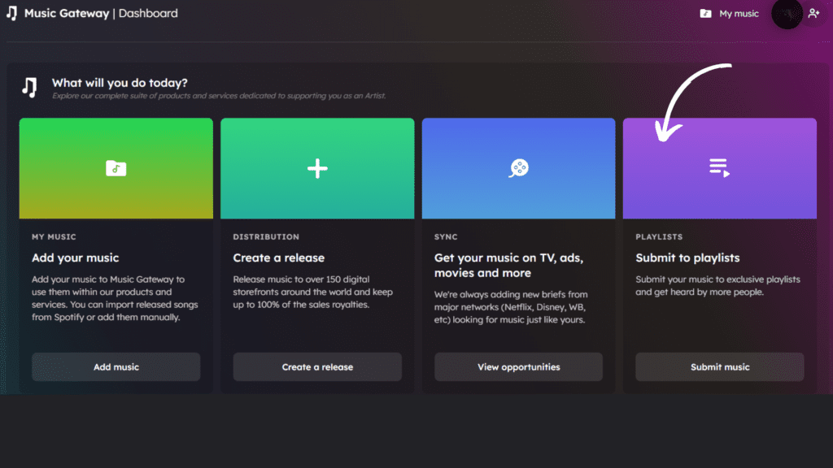833x468 pixels.
Task: Click the Music Gateway brand title
Action: click(67, 13)
